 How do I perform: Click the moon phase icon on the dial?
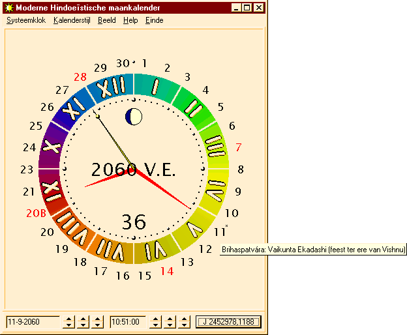tap(133, 117)
